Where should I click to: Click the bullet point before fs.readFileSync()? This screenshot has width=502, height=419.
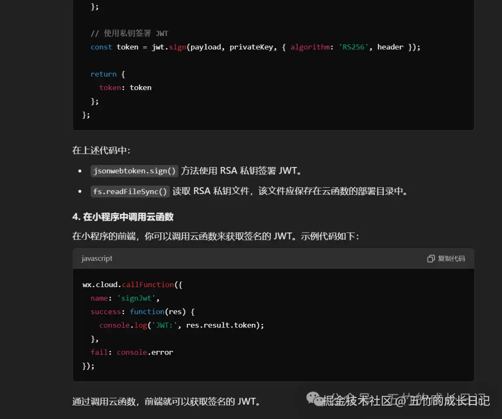(x=80, y=191)
